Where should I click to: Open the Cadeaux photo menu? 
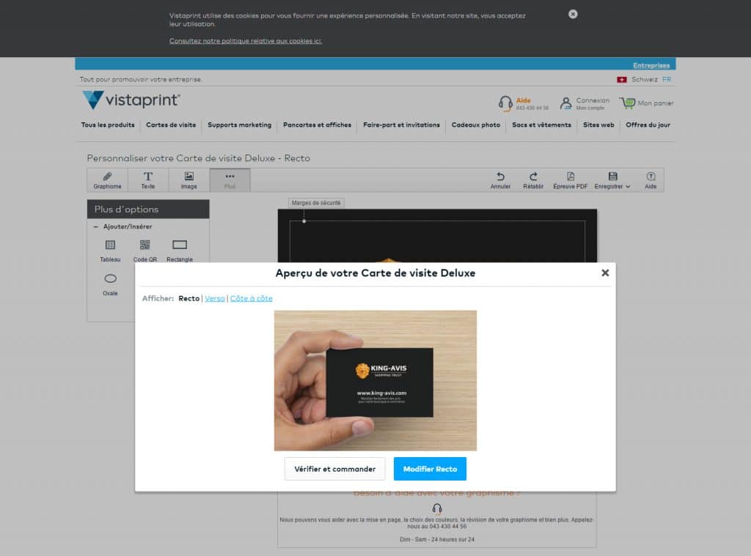click(475, 125)
